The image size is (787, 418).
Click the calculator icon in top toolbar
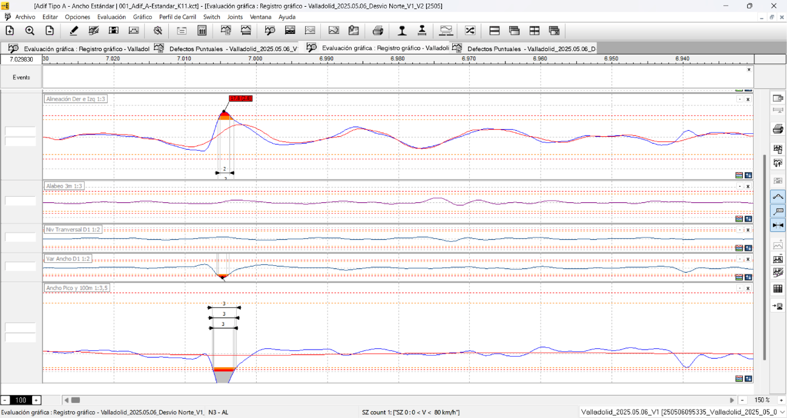(202, 30)
